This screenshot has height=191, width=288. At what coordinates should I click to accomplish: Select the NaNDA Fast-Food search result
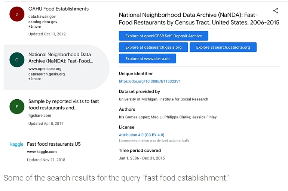61,58
